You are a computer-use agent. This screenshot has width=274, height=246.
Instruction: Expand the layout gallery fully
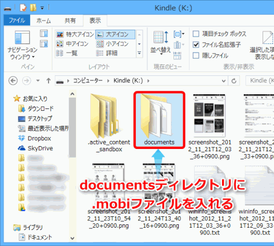point(139,53)
